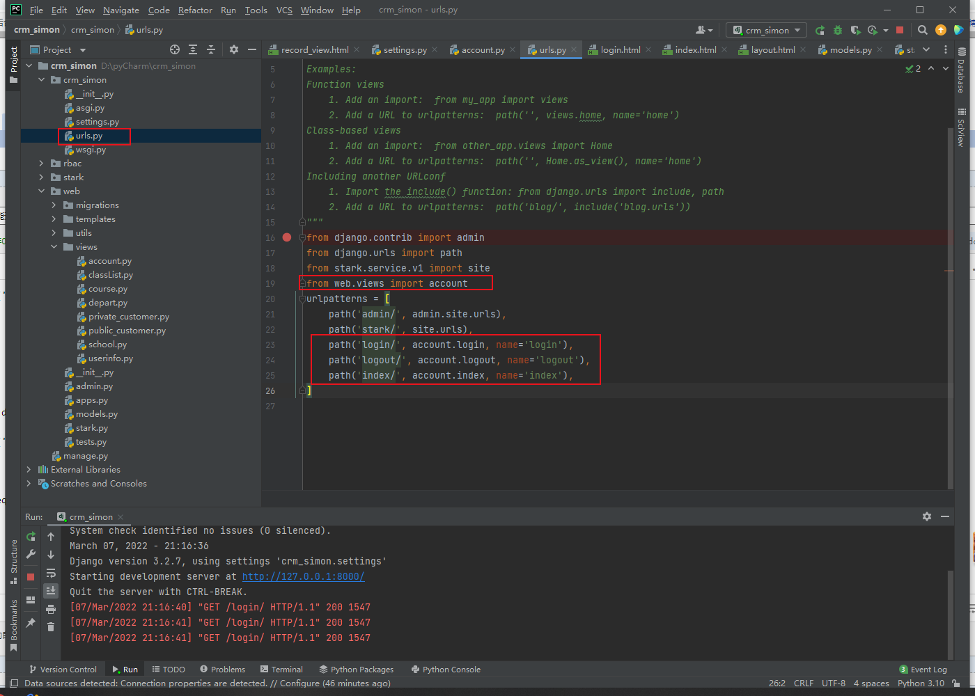
Task: Click the print icon in Run panel
Action: 51,609
